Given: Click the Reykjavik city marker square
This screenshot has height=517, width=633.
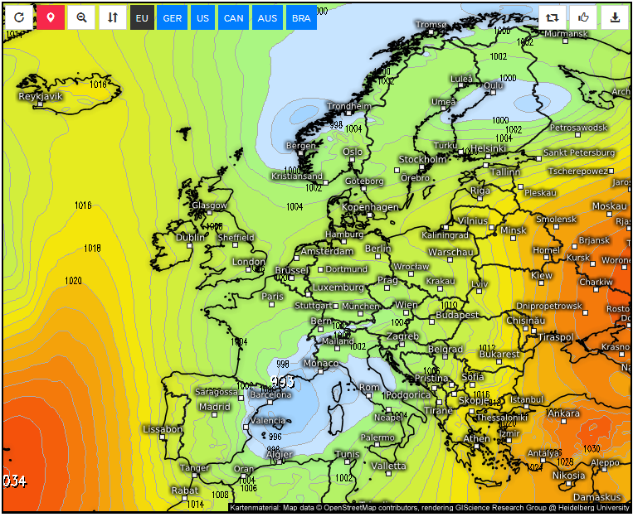Looking at the screenshot, I should [x=40, y=104].
